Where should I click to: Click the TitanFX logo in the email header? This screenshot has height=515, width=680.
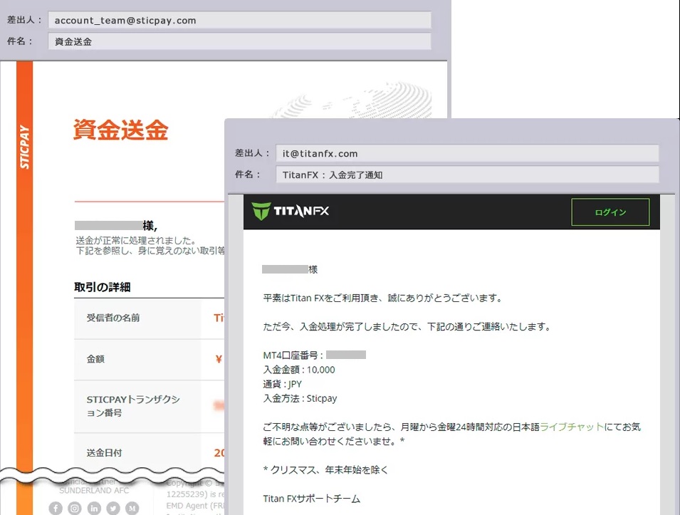tap(290, 212)
